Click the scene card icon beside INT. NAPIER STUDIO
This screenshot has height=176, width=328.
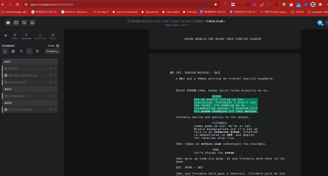[x=172, y=73]
